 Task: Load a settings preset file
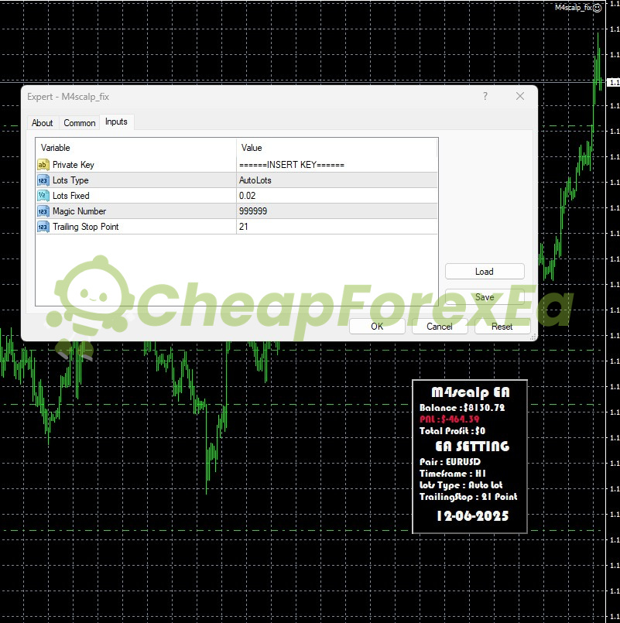click(485, 272)
